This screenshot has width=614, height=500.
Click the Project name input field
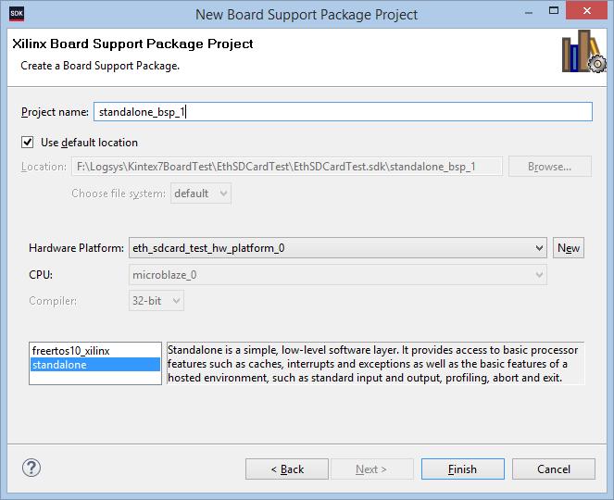pos(343,112)
